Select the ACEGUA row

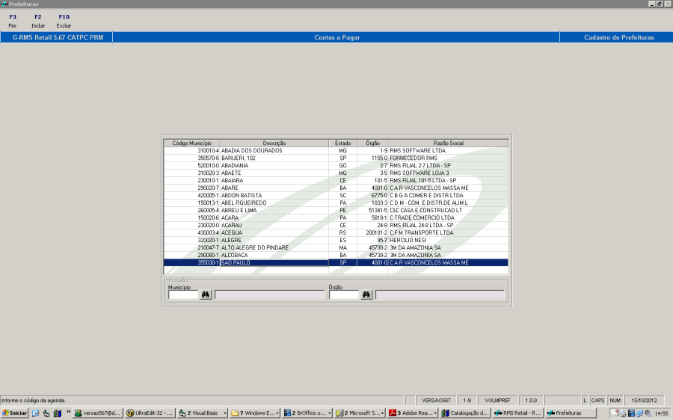coord(336,232)
